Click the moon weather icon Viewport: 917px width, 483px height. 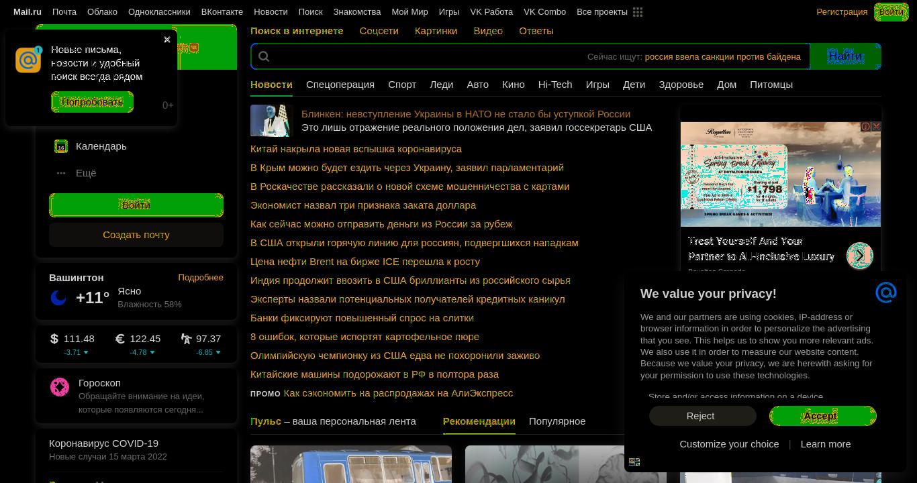click(x=58, y=298)
